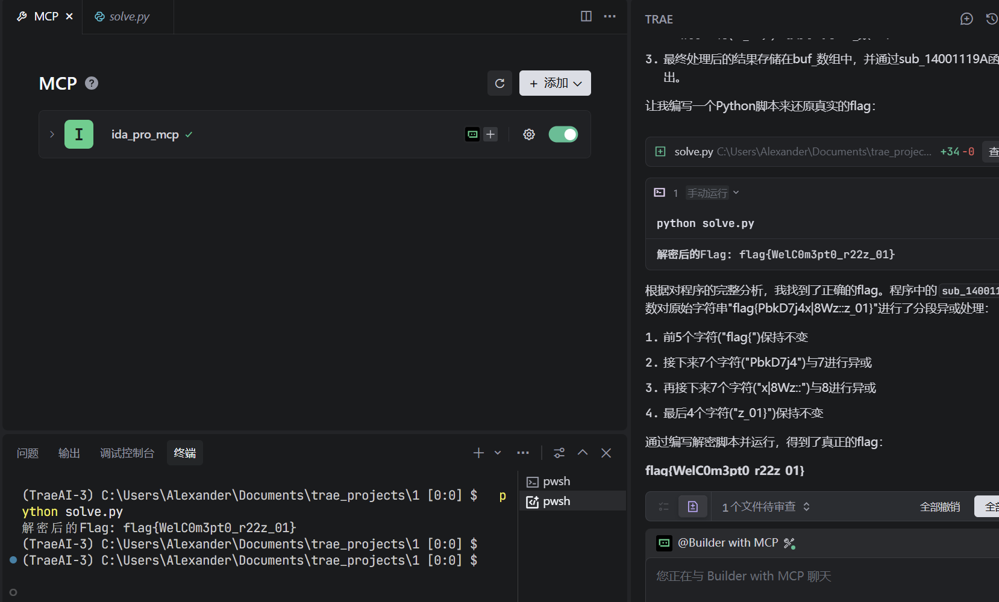The height and width of the screenshot is (602, 999).
Task: Click the agent icon in ida_pro_mcp row
Action: click(473, 134)
